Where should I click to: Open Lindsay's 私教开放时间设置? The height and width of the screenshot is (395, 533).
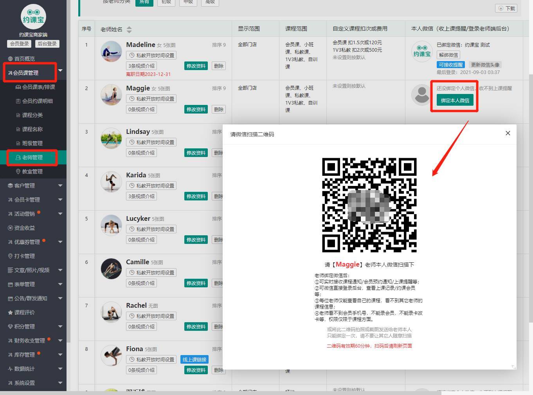tap(151, 142)
